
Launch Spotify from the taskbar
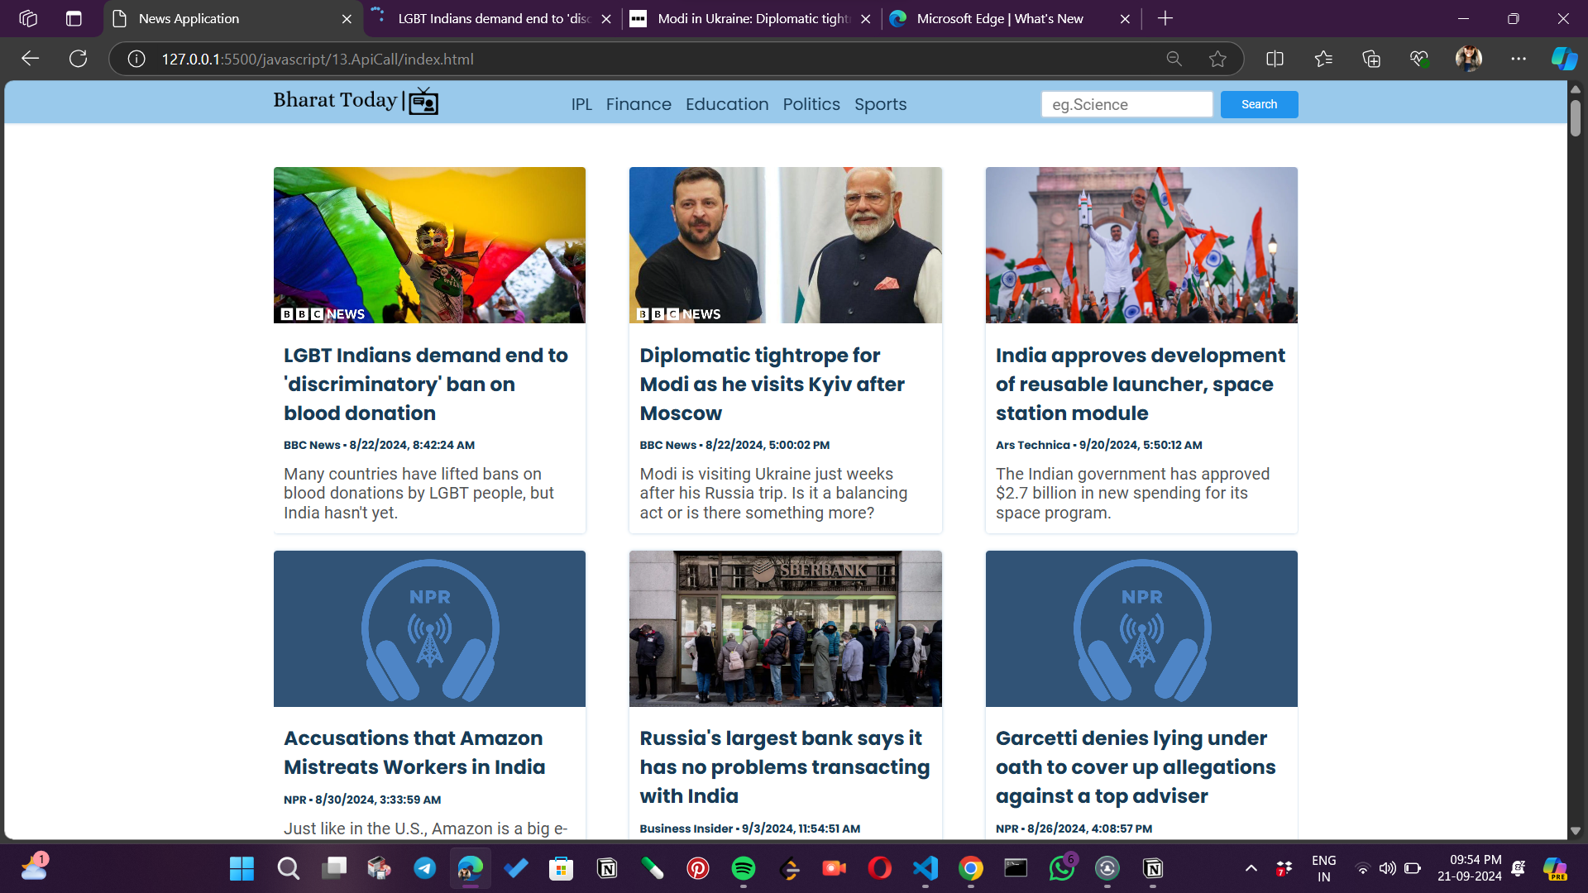pyautogui.click(x=744, y=868)
